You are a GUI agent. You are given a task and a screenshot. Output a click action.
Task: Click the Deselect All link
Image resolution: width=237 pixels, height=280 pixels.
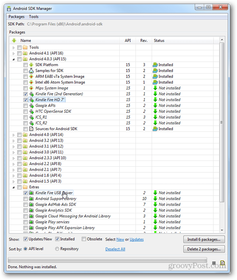pos(115,249)
